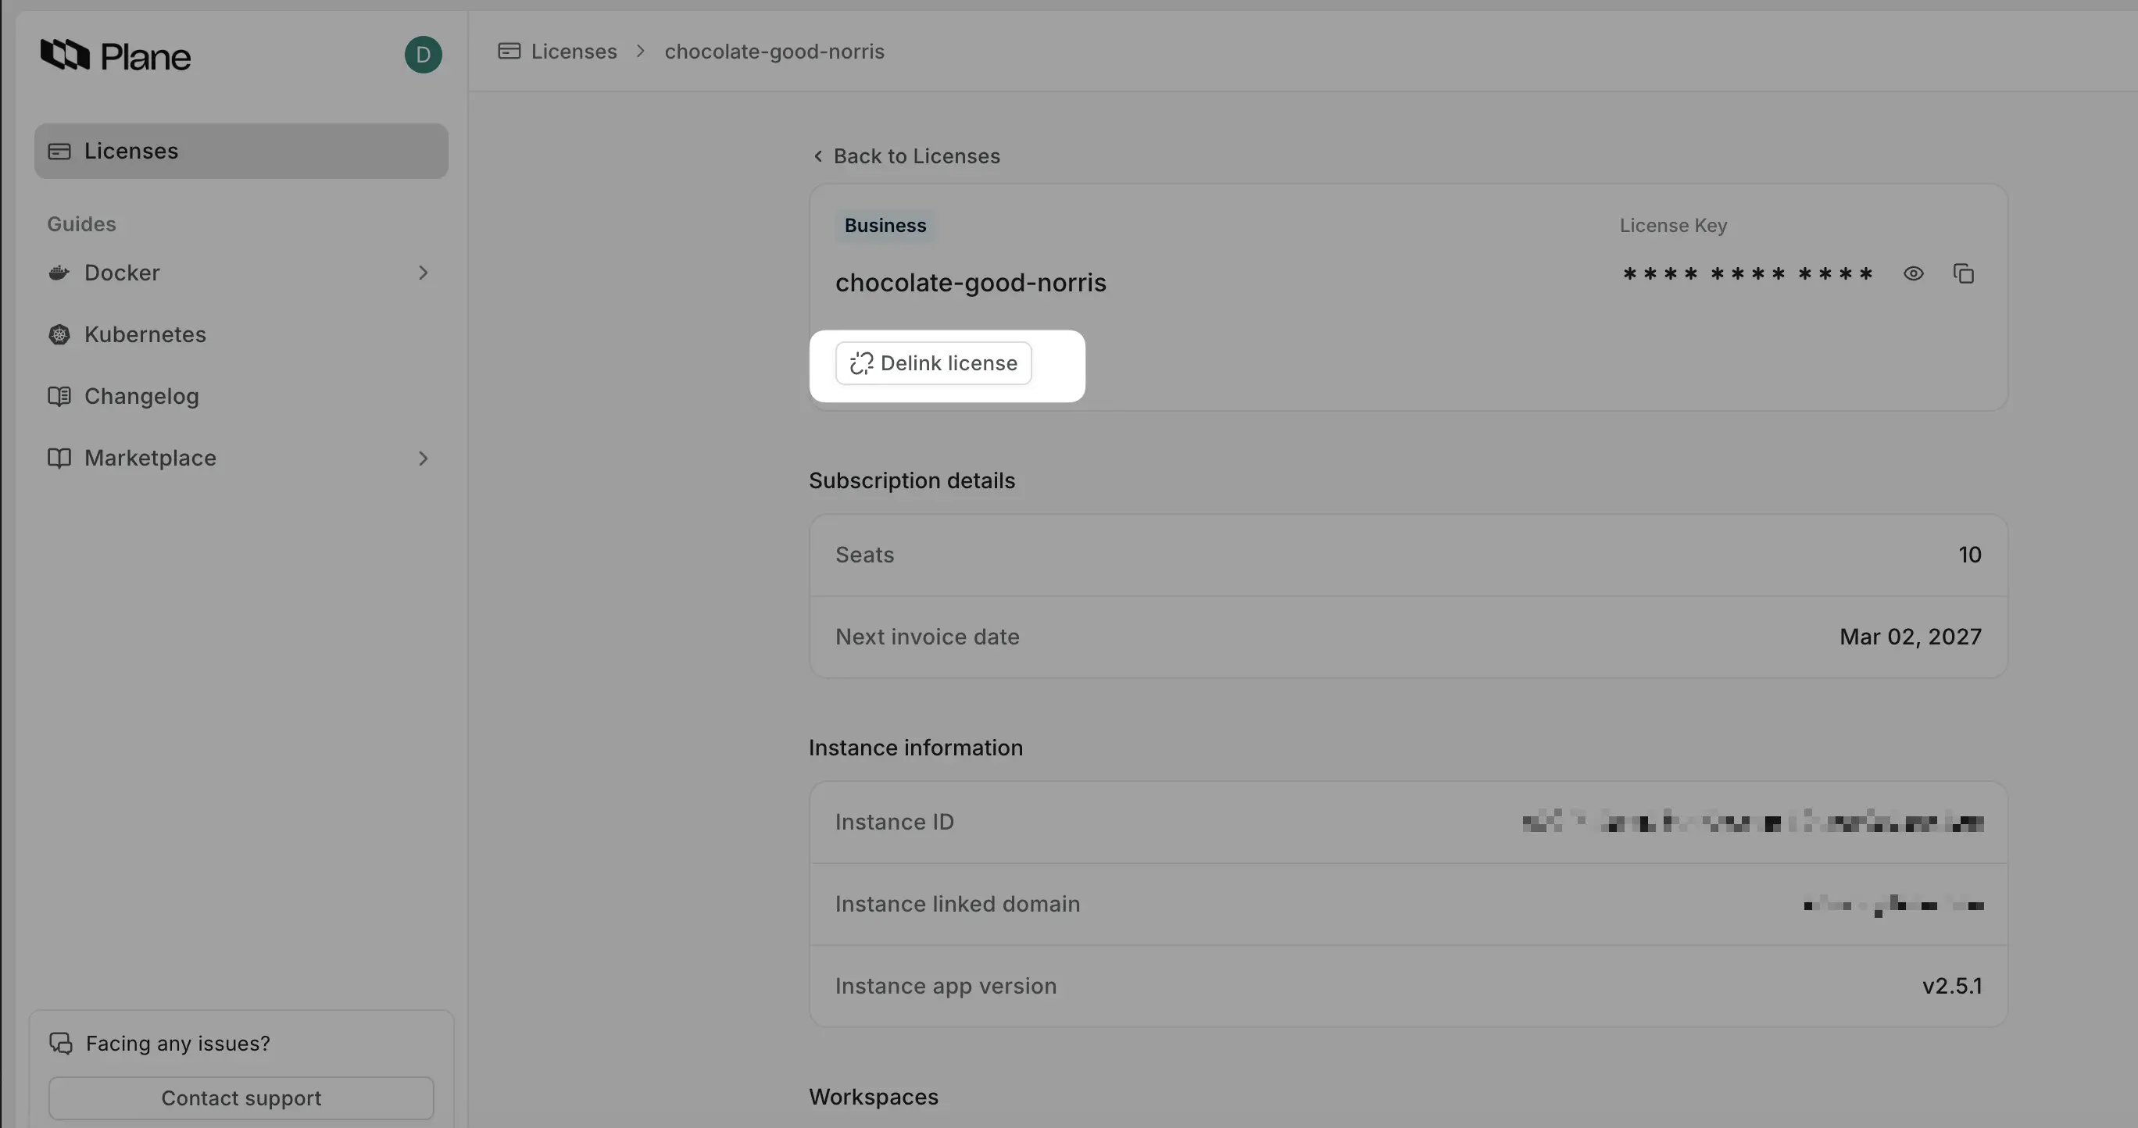Expand the Docker guides section
The width and height of the screenshot is (2138, 1128).
pos(424,272)
